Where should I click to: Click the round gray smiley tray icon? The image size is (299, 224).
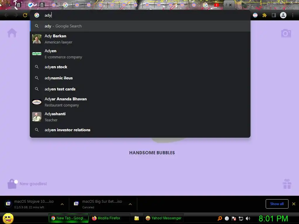227,218
